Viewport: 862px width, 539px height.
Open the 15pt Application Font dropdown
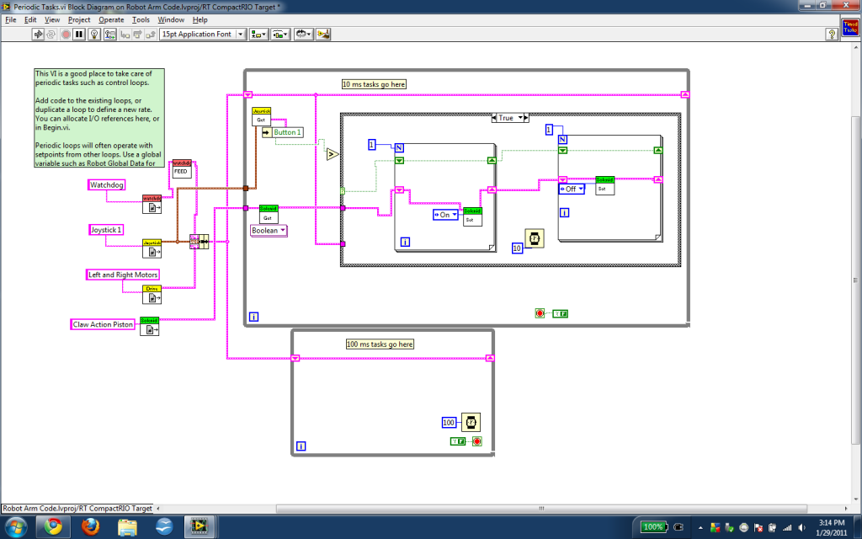click(202, 35)
